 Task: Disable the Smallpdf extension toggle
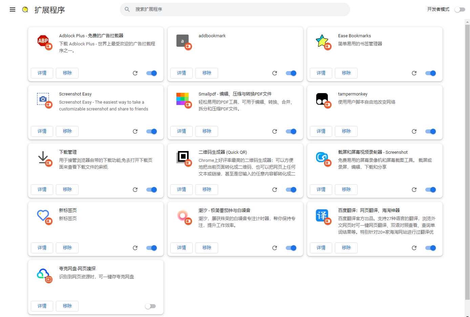pos(291,131)
